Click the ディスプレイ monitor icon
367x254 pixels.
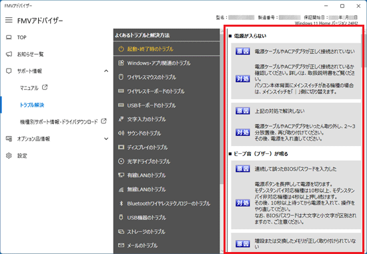(x=121, y=147)
